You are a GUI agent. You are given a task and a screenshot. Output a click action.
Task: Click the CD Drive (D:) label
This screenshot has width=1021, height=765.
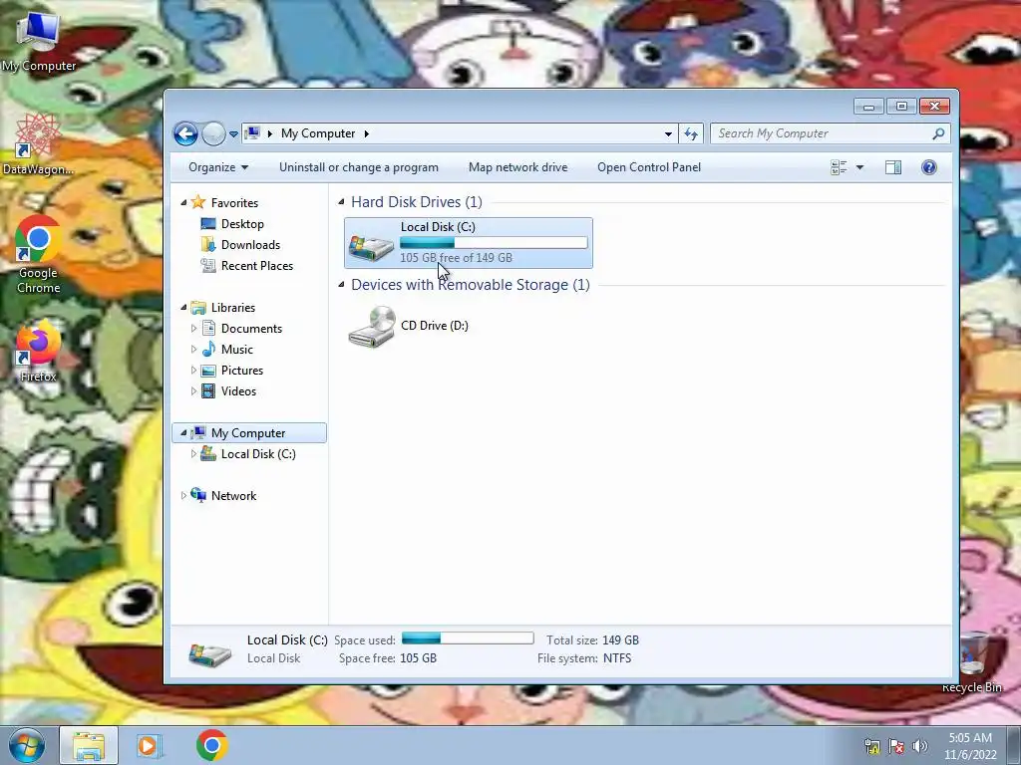(x=435, y=326)
